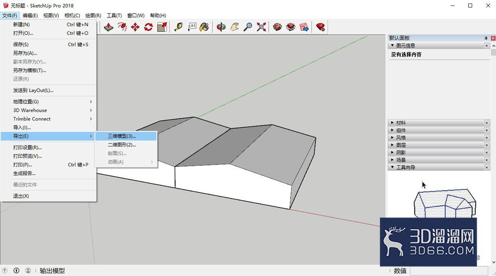Viewport: 496px width, 276px height.
Task: Open the 绘图(R) menu
Action: [93, 15]
